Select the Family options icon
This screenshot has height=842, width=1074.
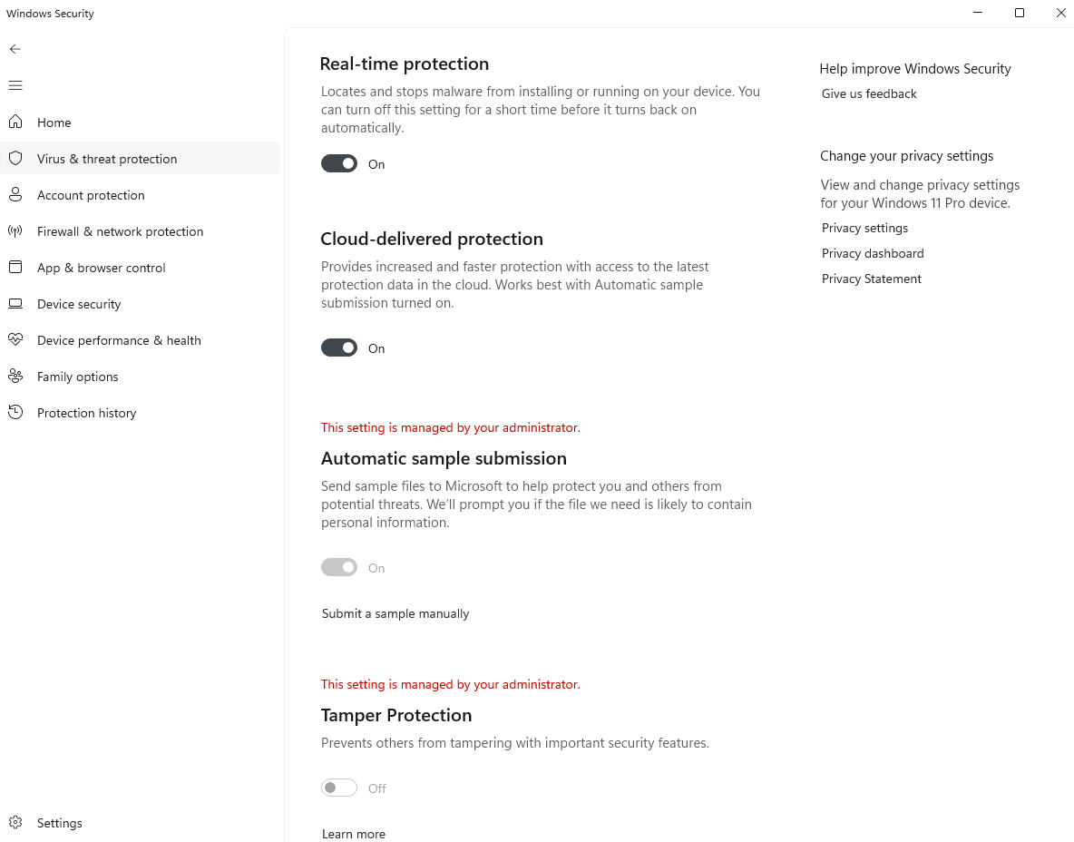click(15, 376)
